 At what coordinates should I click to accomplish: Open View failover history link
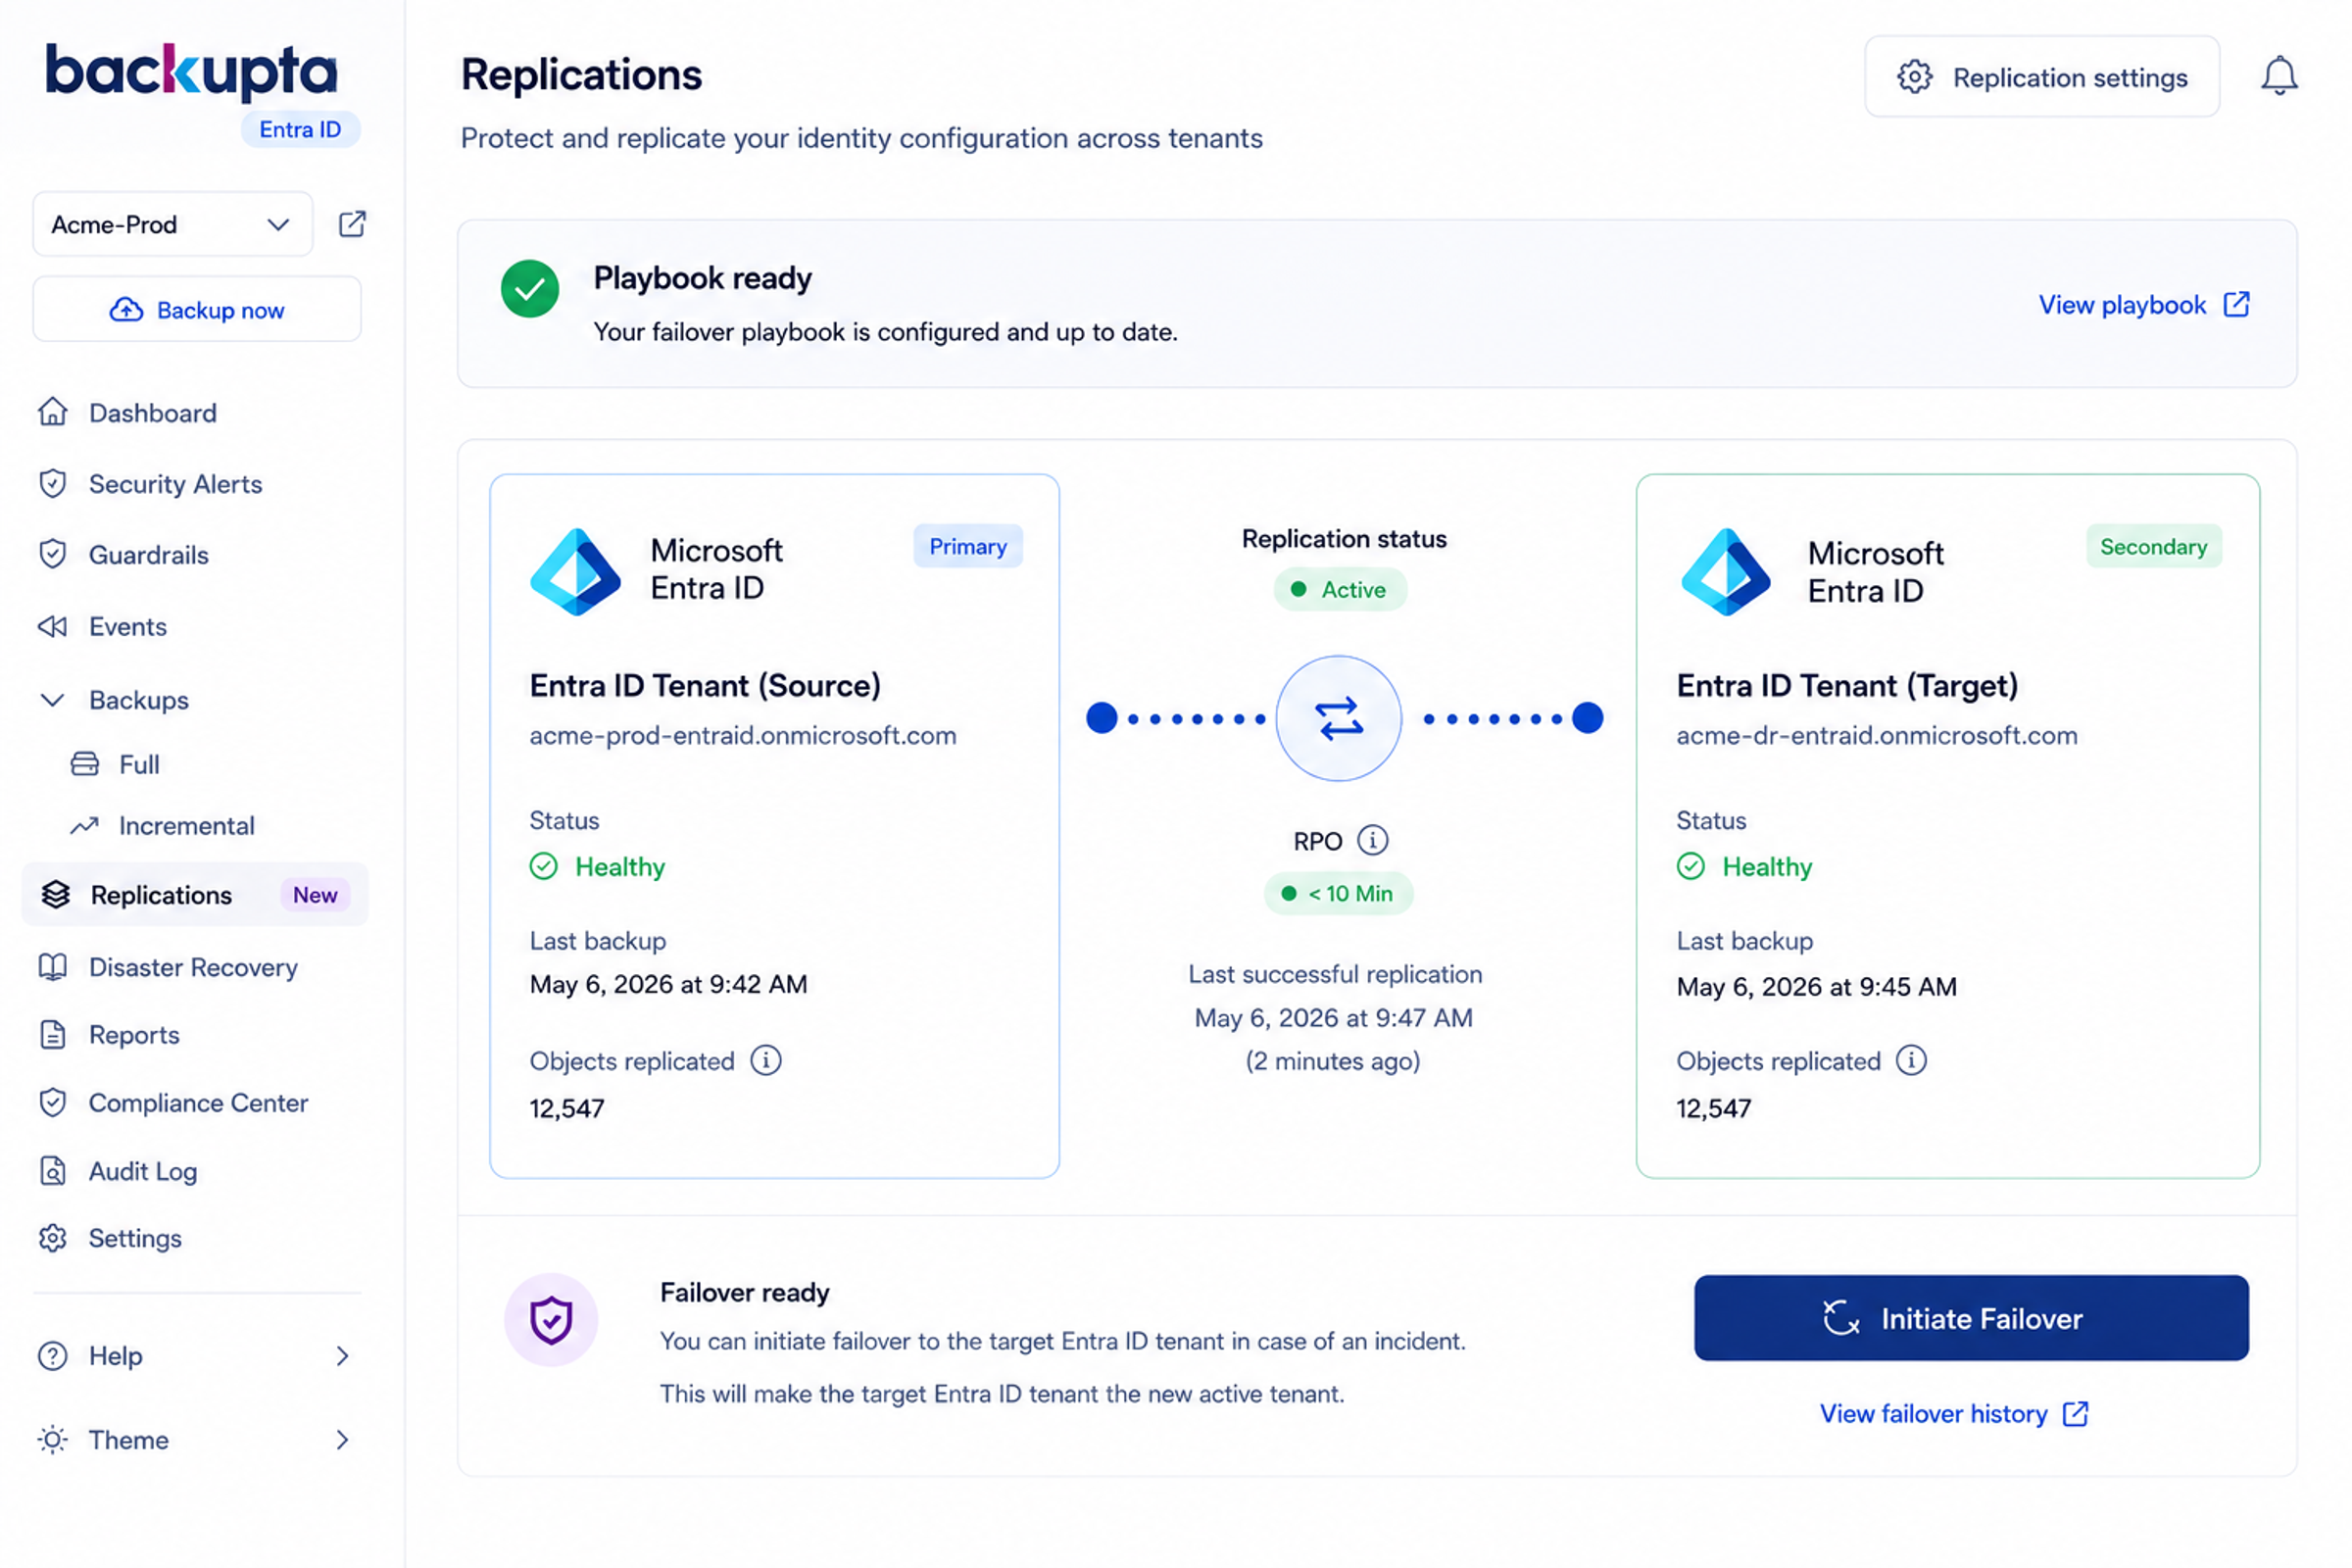(1954, 1414)
